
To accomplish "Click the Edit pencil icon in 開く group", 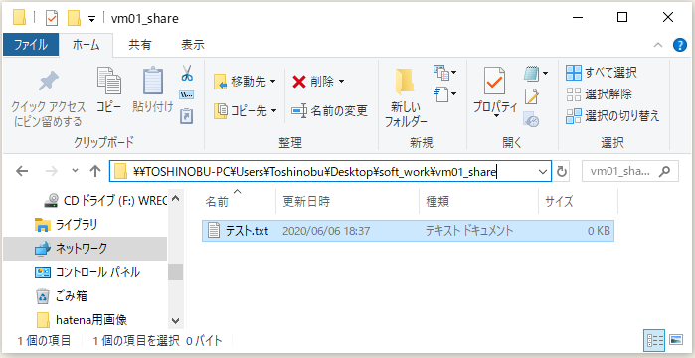I will (531, 96).
